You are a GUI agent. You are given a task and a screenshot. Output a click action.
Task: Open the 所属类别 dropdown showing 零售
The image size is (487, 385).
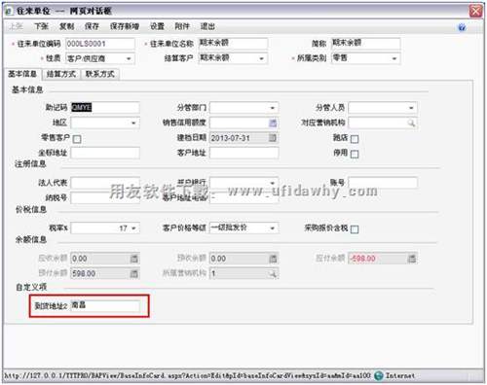394,58
